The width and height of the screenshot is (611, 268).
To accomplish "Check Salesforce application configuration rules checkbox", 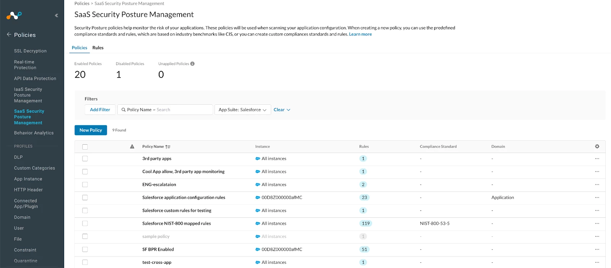I will [85, 198].
